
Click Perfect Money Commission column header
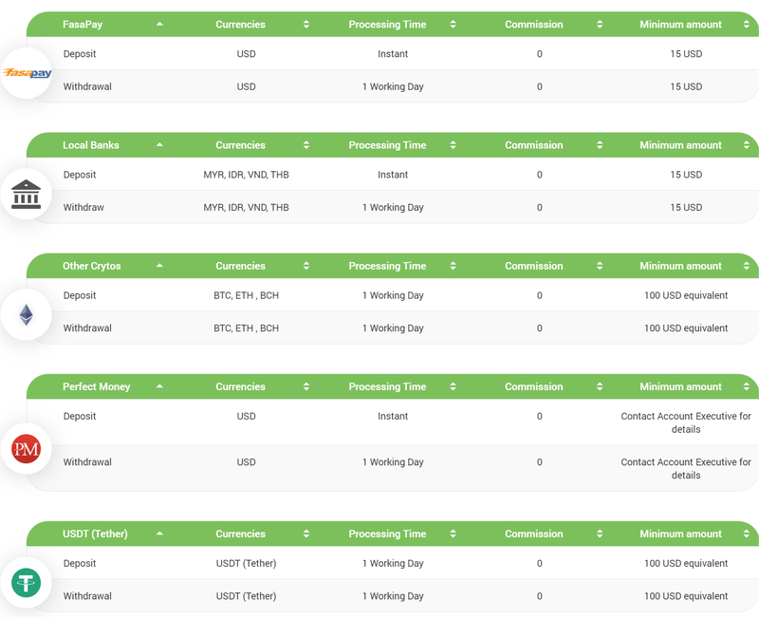533,386
